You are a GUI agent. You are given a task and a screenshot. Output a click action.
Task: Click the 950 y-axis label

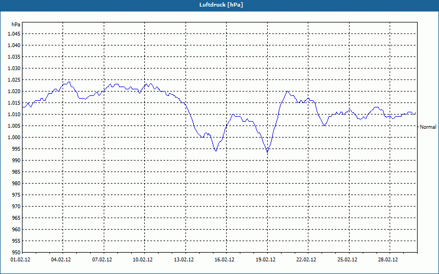[17, 253]
